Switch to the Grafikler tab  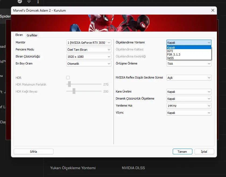click(32, 35)
